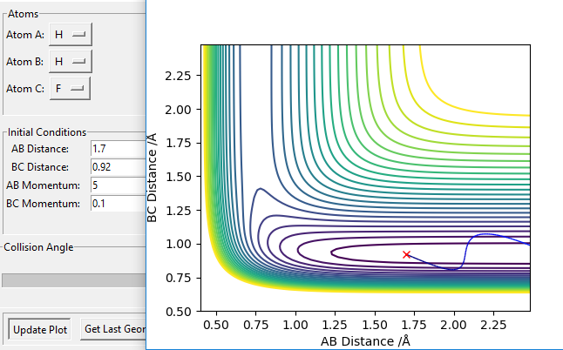Viewport: 563px width, 350px height.
Task: Click the 0.50 tick on the y-axis
Action: click(x=178, y=312)
